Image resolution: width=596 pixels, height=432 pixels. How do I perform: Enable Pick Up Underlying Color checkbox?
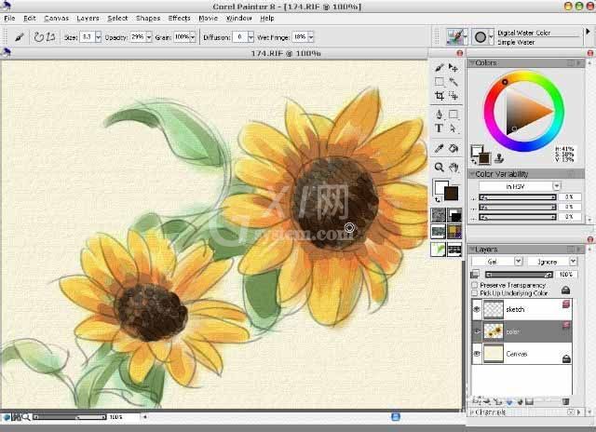[x=474, y=293]
